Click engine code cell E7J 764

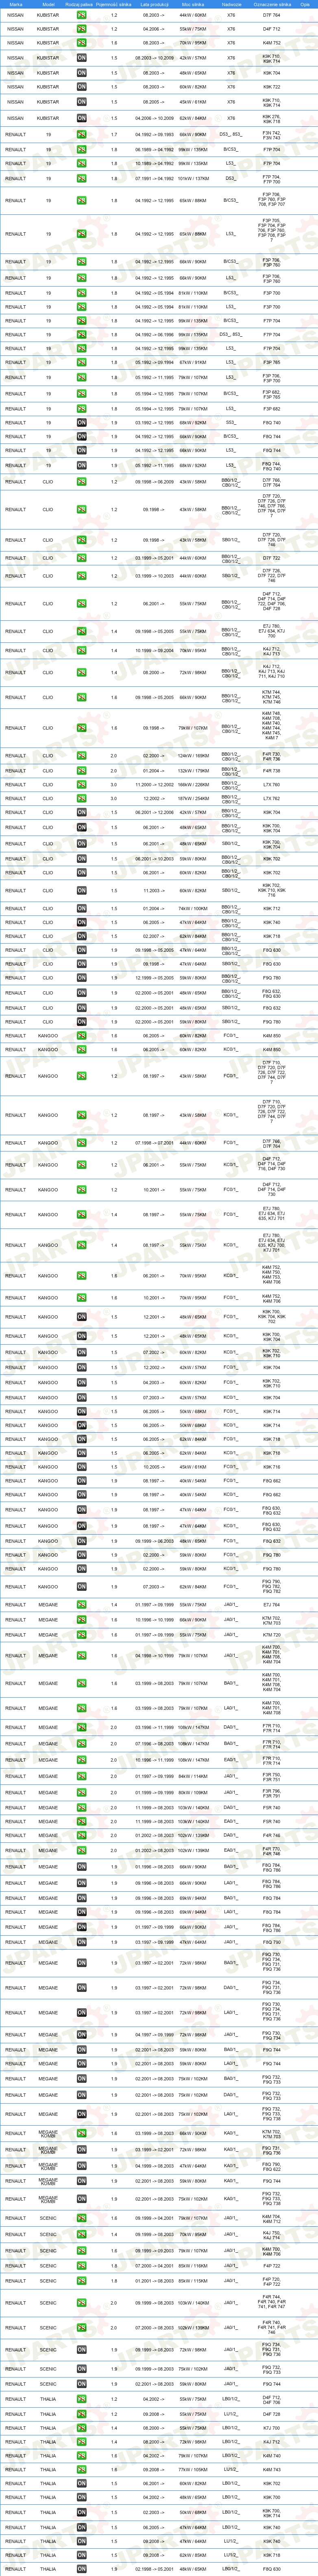click(271, 1605)
